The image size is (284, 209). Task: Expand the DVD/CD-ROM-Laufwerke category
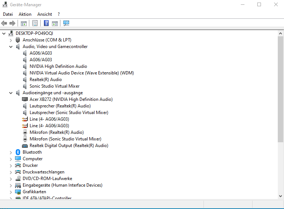tap(11, 179)
